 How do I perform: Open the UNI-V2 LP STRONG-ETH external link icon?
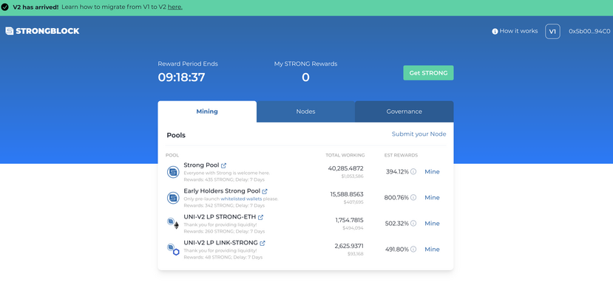260,217
